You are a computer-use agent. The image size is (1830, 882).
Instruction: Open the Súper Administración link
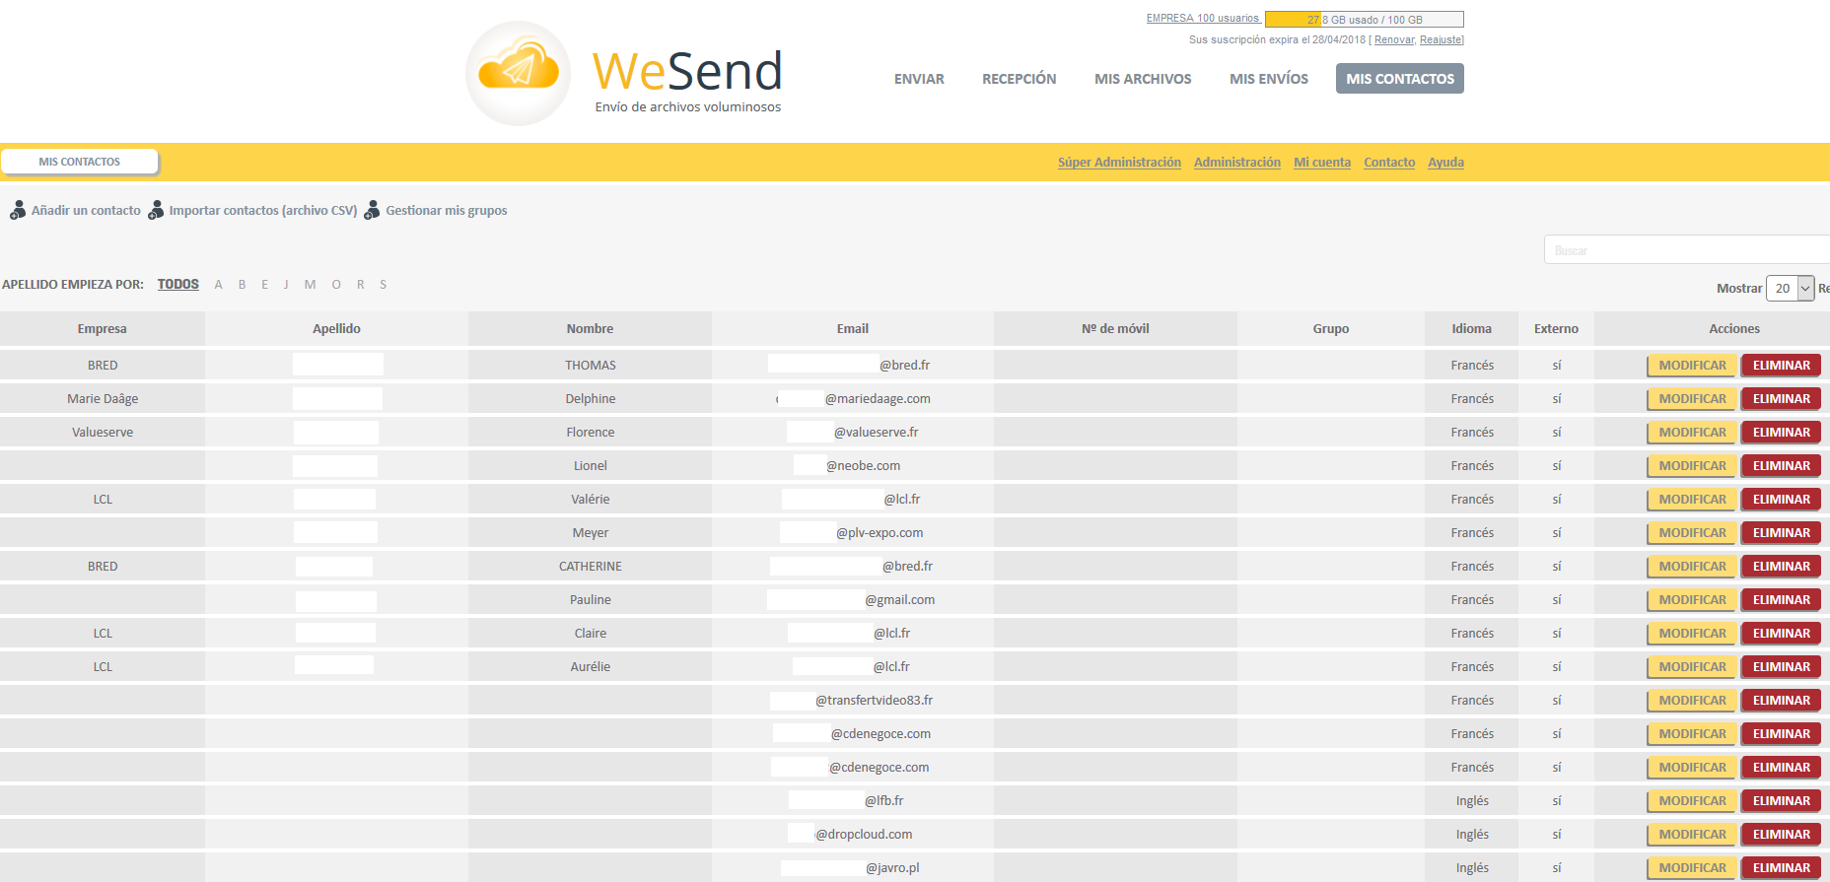pyautogui.click(x=1119, y=163)
